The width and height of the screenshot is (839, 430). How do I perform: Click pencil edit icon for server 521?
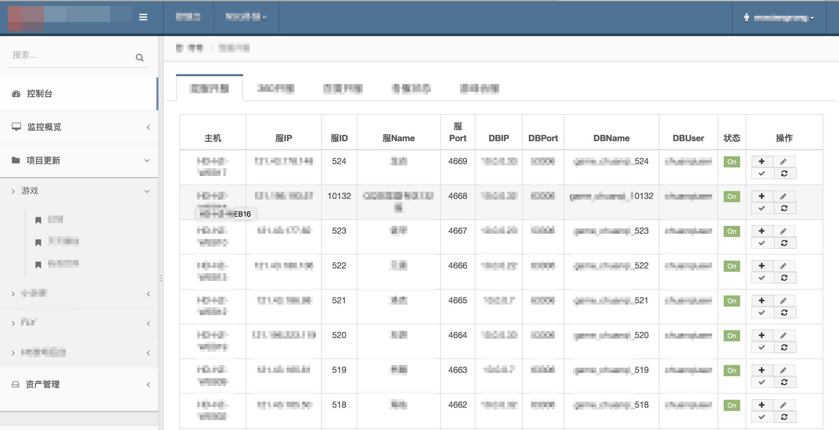coord(784,300)
